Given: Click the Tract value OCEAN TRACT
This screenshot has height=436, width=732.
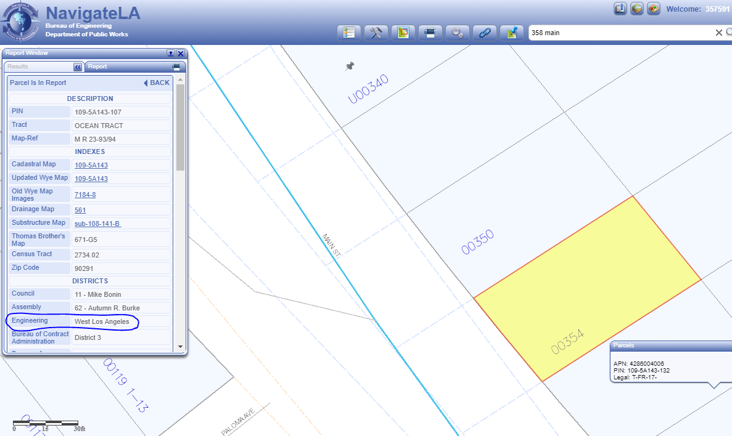Looking at the screenshot, I should point(99,126).
